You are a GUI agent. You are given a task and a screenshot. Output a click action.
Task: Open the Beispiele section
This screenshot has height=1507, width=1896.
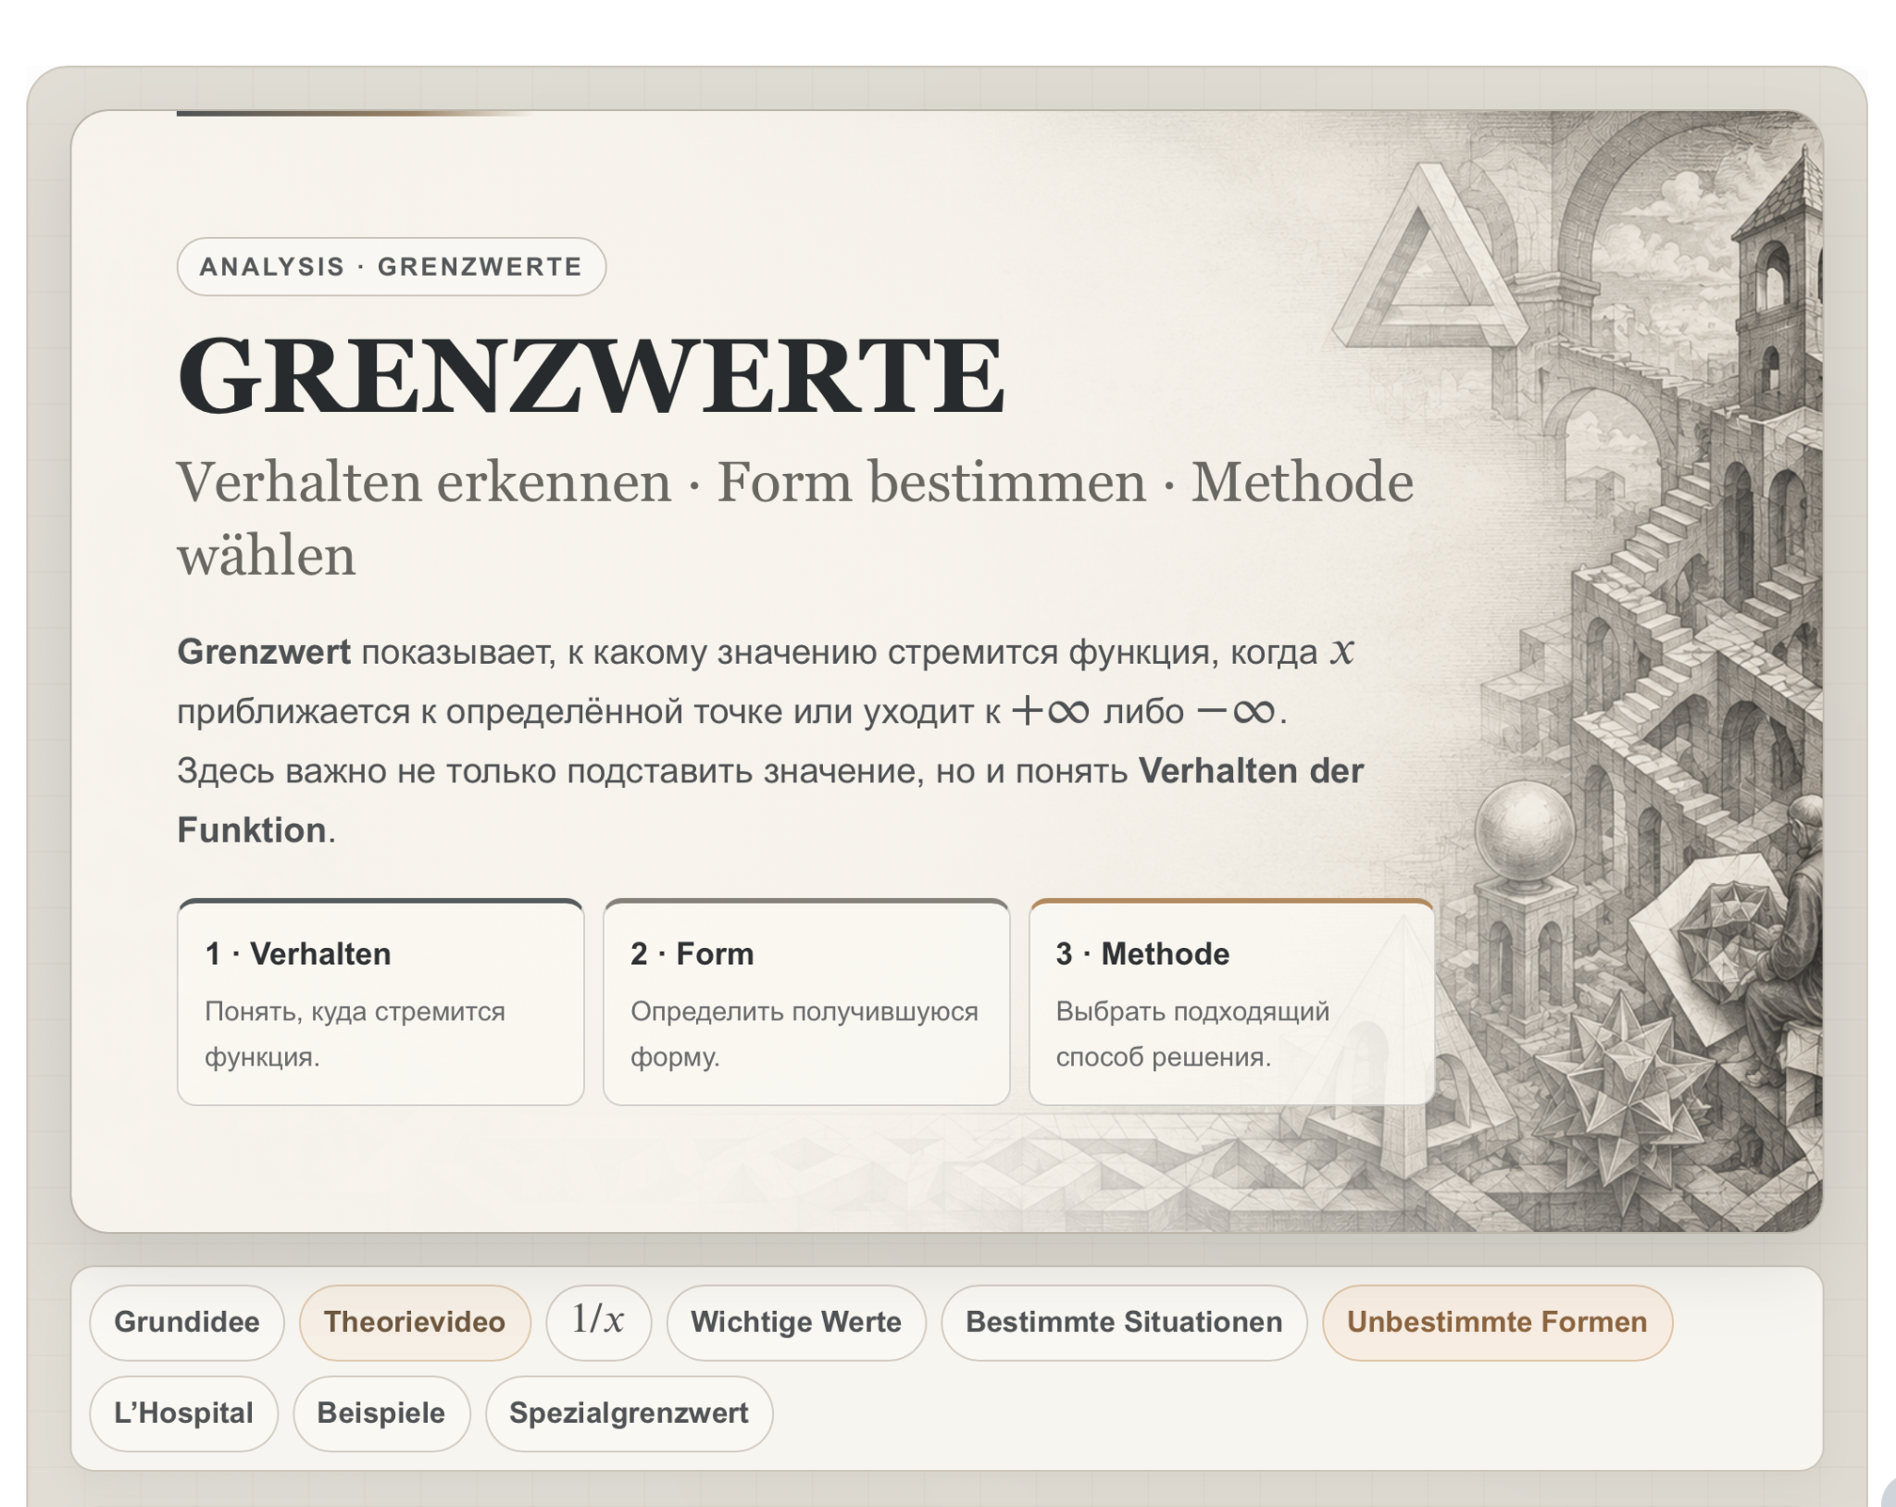[381, 1413]
